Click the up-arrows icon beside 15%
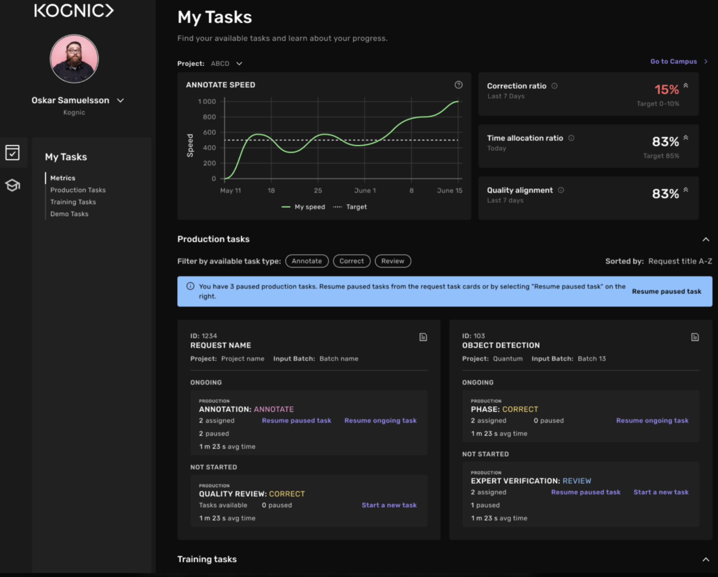 (686, 85)
